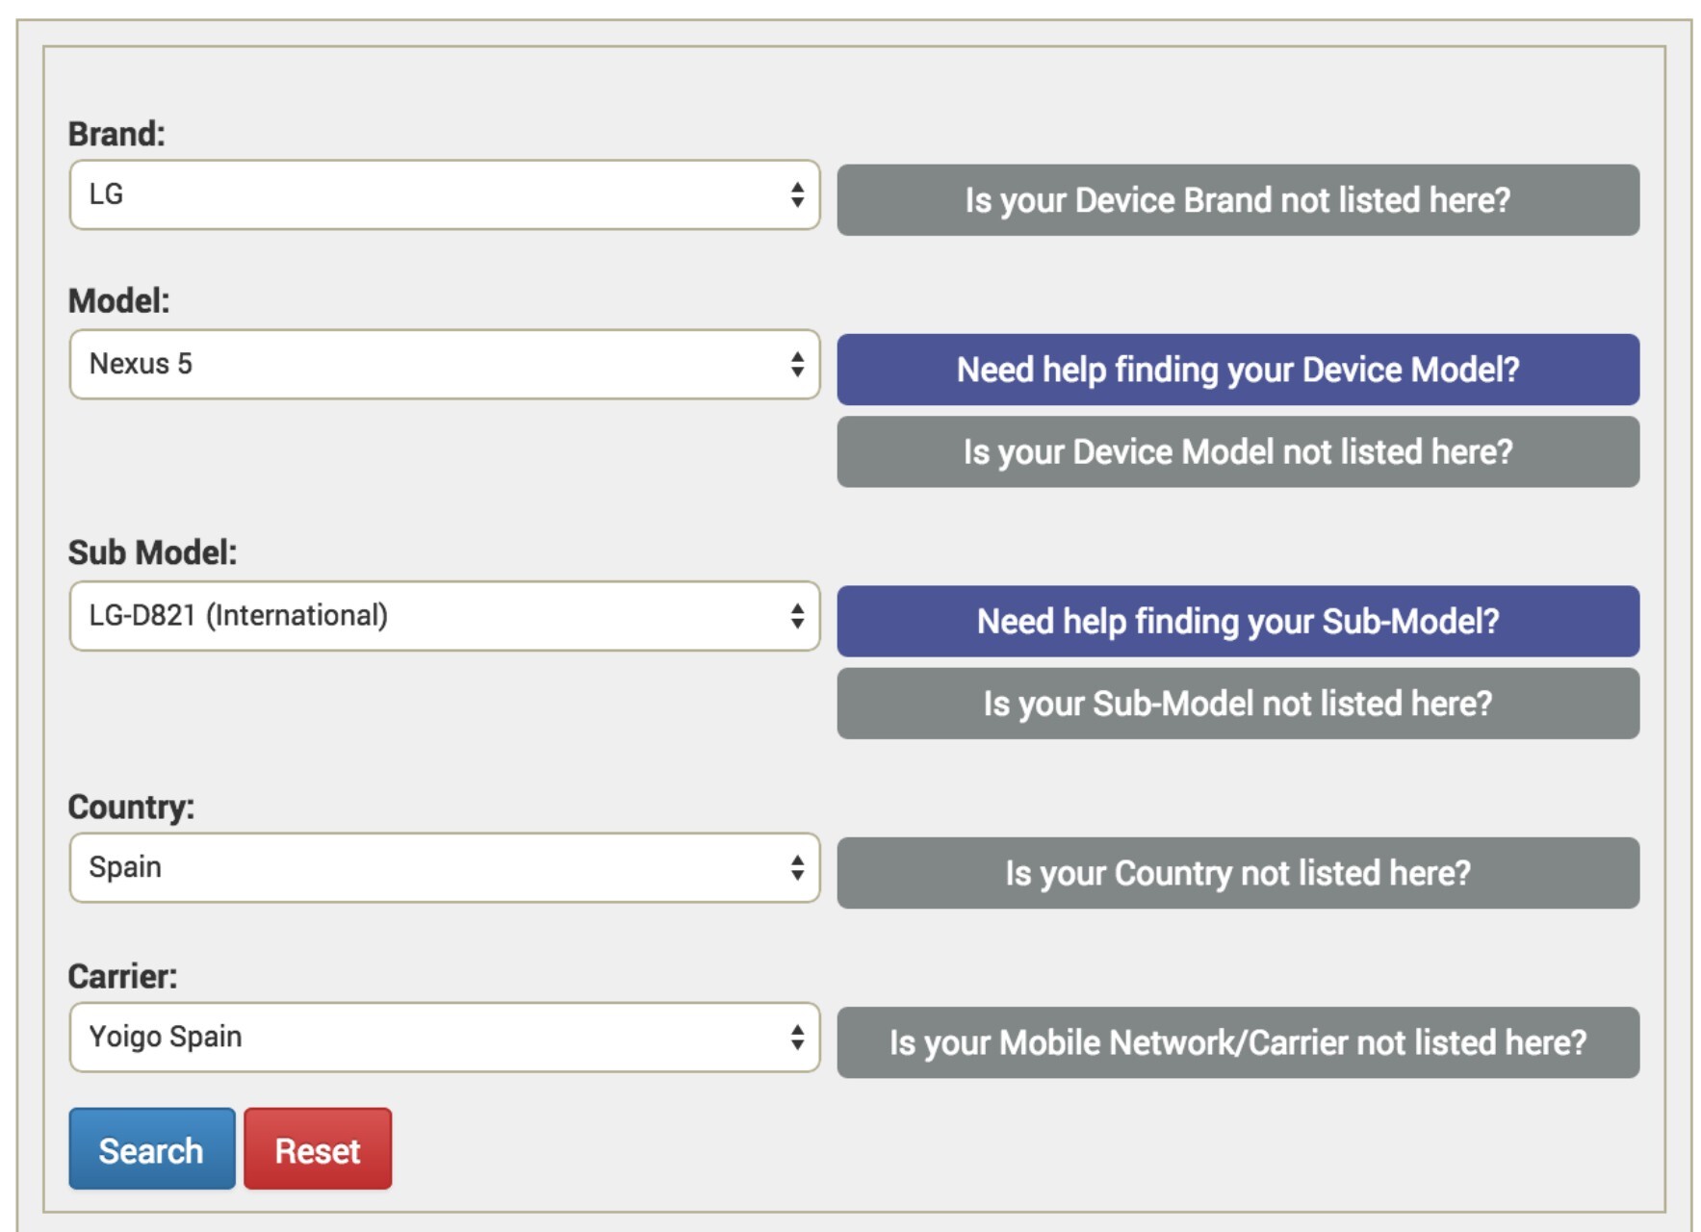Click the up-down arrows in the Model selector
Image resolution: width=1701 pixels, height=1232 pixels.
tap(797, 365)
